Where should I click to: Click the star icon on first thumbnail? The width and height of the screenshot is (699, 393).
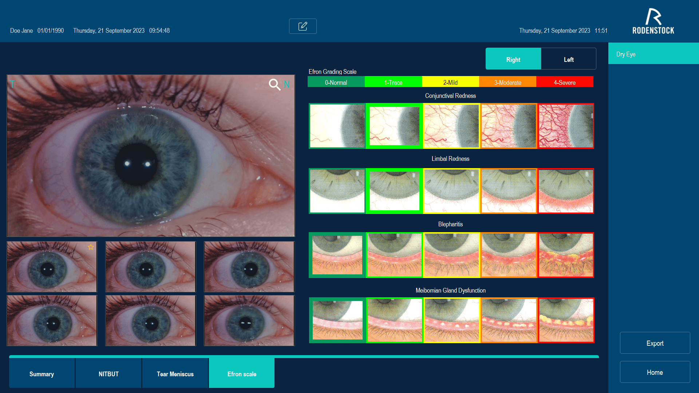(91, 247)
